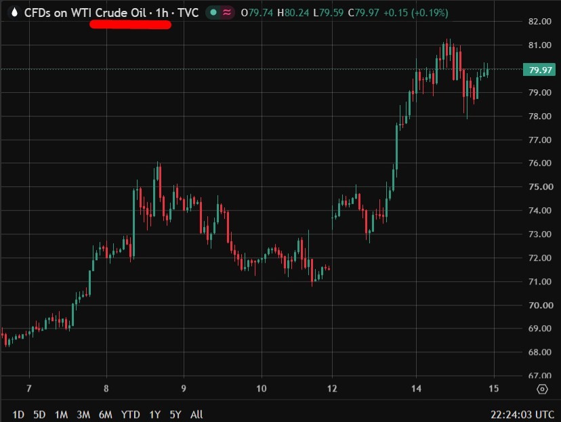Image resolution: width=561 pixels, height=422 pixels.
Task: Open chart settings hexagon icon
Action: click(543, 389)
